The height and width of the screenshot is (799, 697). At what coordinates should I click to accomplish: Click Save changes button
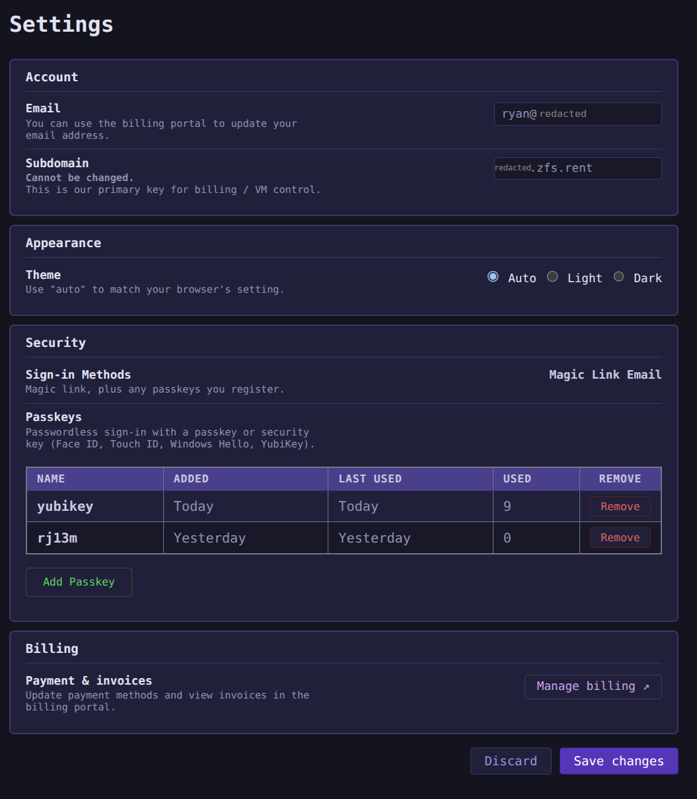tap(618, 761)
